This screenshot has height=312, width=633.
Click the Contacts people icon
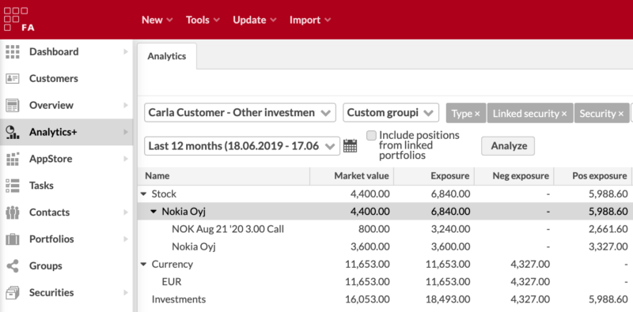13,212
